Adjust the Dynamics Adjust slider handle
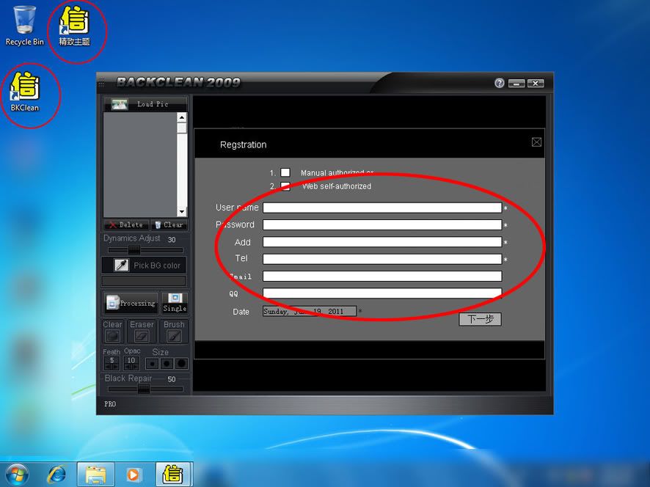The image size is (650, 487). pyautogui.click(x=134, y=250)
